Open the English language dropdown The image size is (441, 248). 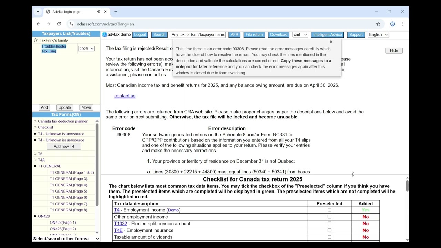click(x=378, y=34)
